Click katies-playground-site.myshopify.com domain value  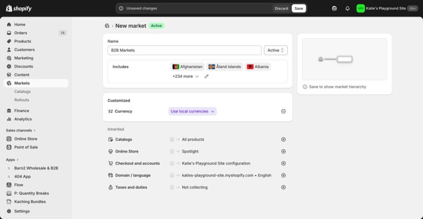coord(218,175)
